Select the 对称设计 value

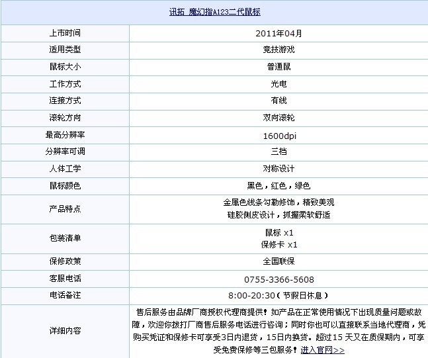click(278, 169)
